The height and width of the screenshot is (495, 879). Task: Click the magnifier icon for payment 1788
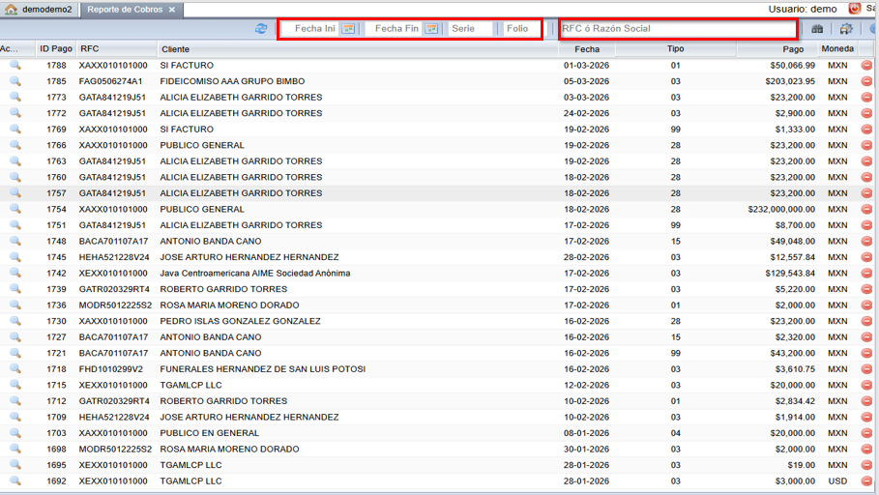[x=15, y=66]
